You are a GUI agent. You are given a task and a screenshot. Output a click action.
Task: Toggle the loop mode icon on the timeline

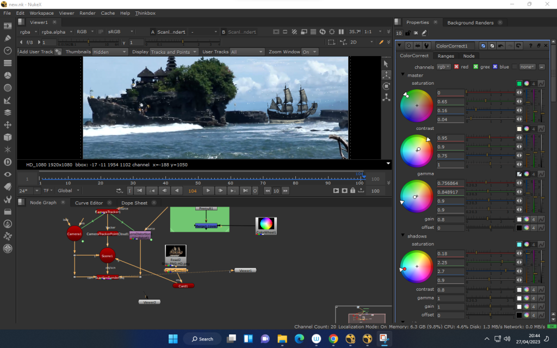pyautogui.click(x=119, y=191)
